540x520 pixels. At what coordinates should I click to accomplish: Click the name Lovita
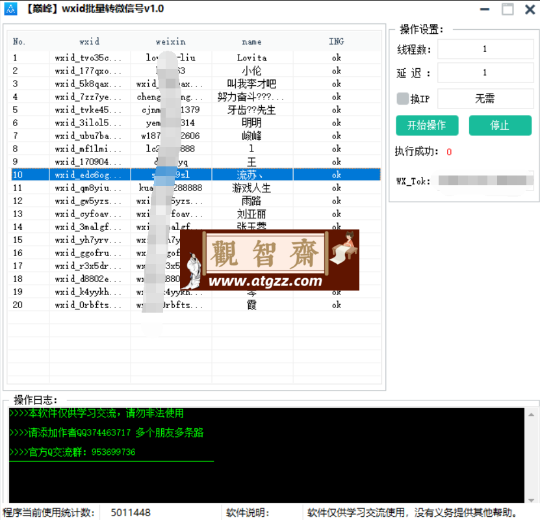pos(251,58)
